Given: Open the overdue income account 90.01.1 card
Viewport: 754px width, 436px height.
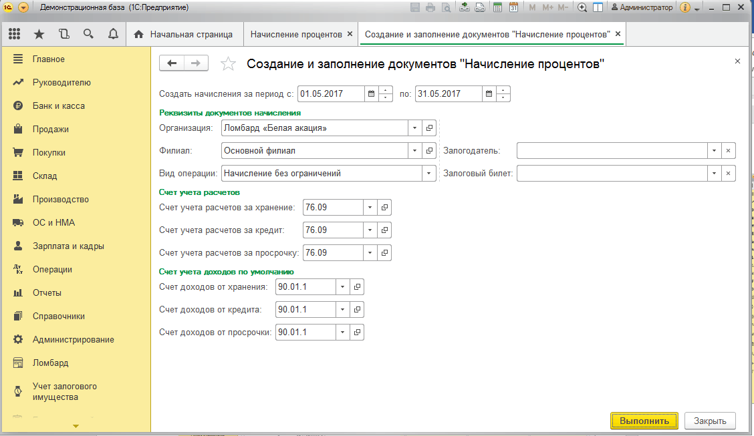Looking at the screenshot, I should pyautogui.click(x=358, y=333).
